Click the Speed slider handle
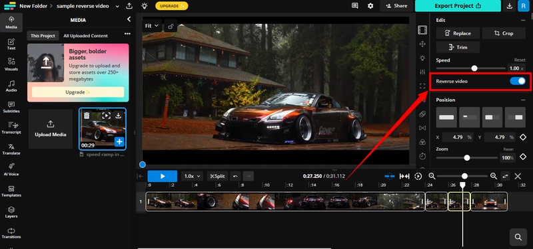 click(x=474, y=68)
